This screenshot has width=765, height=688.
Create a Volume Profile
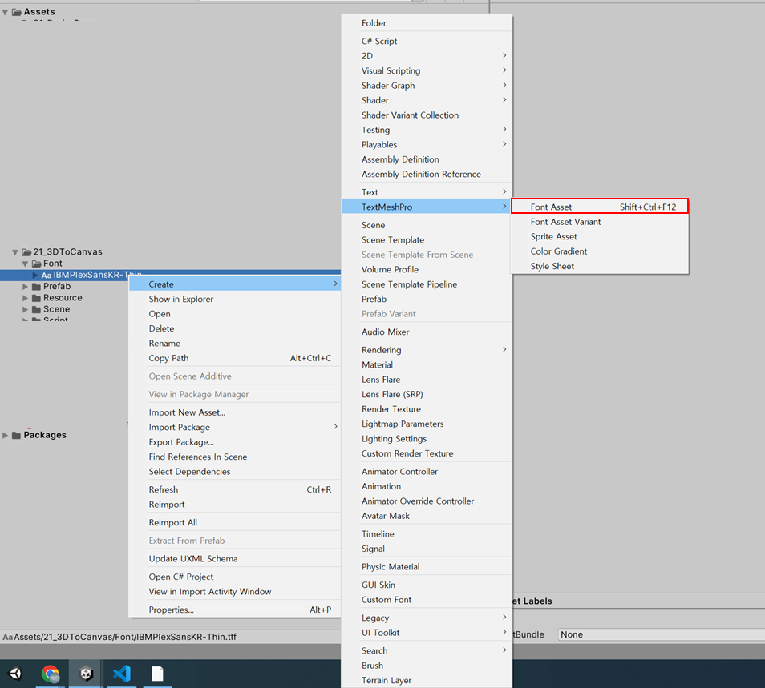(427, 269)
